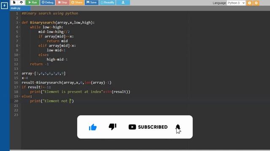Open the Share option

[x=77, y=3]
